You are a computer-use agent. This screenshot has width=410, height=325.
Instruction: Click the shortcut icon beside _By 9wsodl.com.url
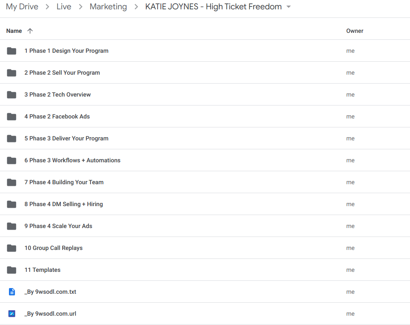point(11,314)
